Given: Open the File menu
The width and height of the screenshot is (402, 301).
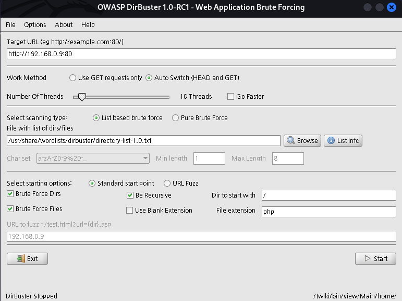Looking at the screenshot, I should coord(10,25).
